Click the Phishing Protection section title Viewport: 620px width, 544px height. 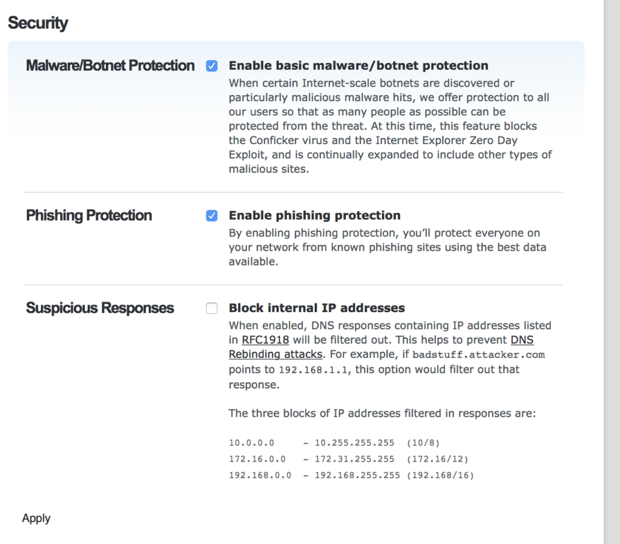pyautogui.click(x=88, y=216)
